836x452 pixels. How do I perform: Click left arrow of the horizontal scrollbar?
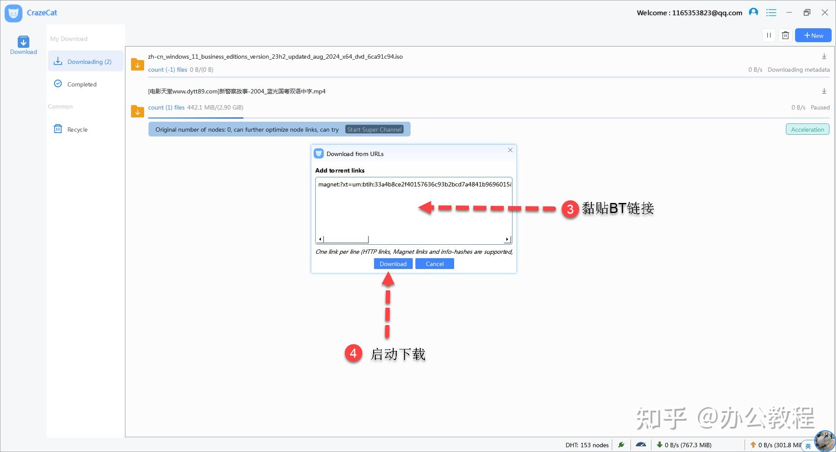[x=320, y=239]
